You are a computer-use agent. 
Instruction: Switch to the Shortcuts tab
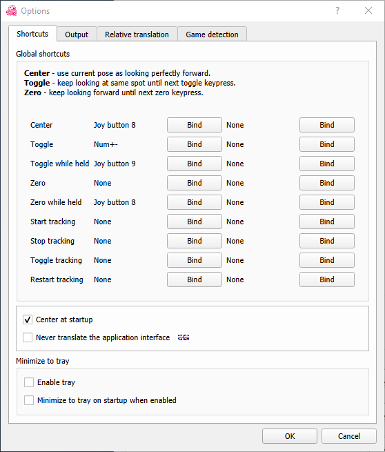point(32,34)
